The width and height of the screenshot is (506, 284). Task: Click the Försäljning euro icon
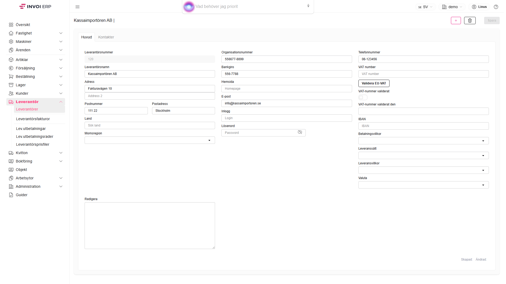(11, 68)
